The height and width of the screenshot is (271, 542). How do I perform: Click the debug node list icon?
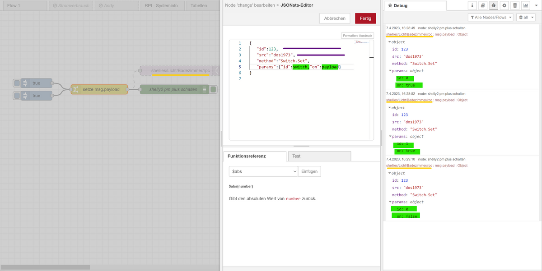pos(204,89)
